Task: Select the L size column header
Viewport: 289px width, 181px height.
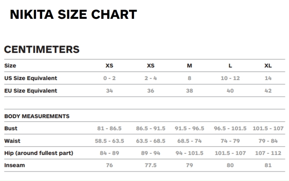Action: (230, 66)
